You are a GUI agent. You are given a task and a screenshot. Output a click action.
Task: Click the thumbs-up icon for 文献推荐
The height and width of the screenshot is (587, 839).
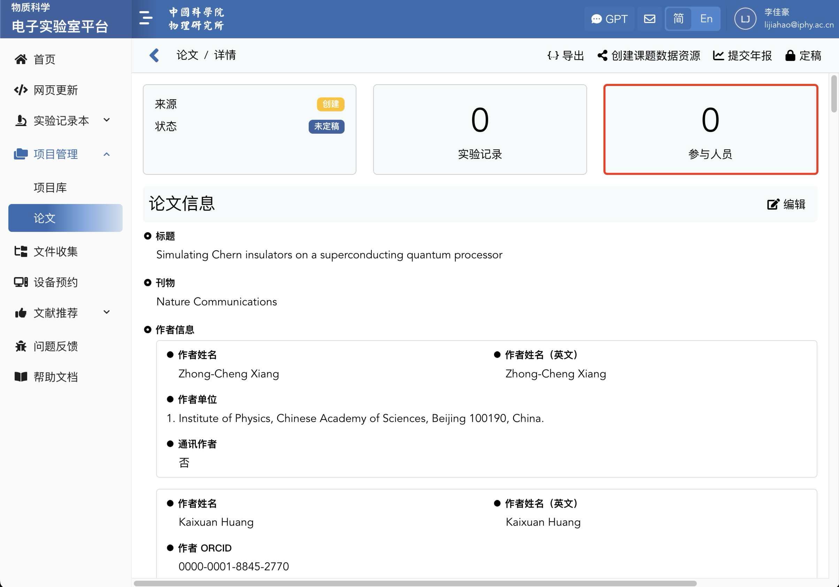21,313
